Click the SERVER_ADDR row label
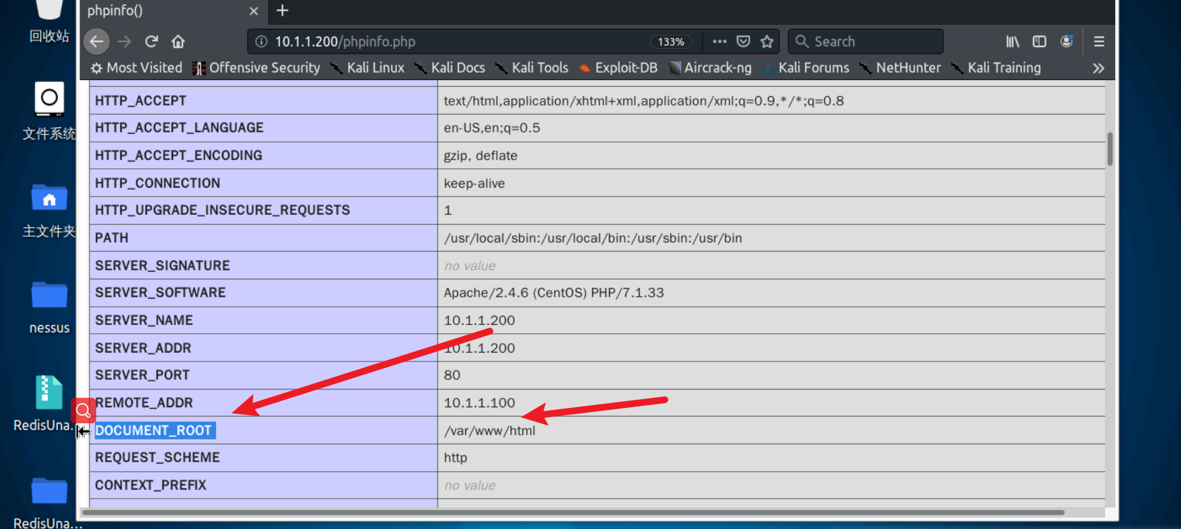1181x529 pixels. tap(143, 348)
